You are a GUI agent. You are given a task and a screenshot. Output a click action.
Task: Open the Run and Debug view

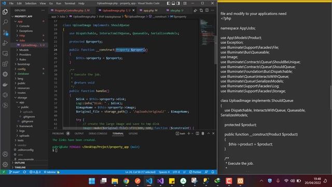click(5, 43)
